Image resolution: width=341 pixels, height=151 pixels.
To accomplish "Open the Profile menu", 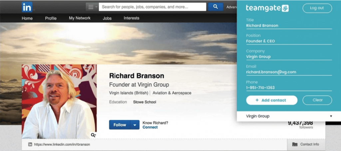I will (x=51, y=18).
